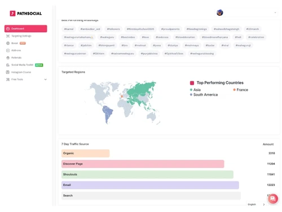This screenshot has height=212, width=282.
Task: Click the orange France legend dot
Action: pyautogui.click(x=235, y=90)
